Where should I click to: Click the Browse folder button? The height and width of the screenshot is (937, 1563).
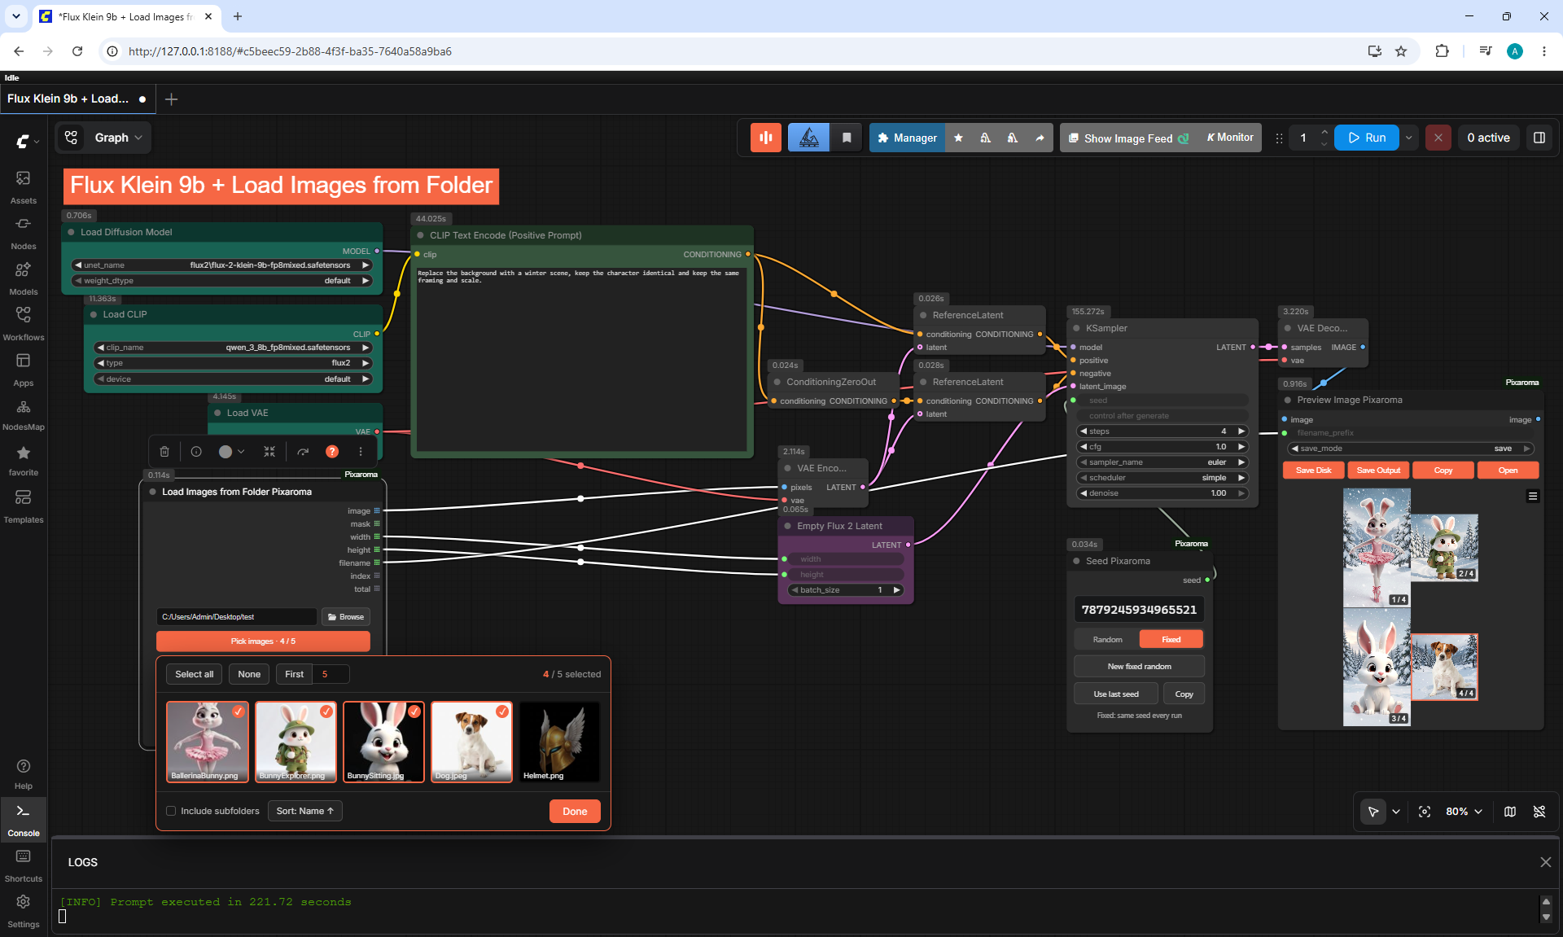346,617
